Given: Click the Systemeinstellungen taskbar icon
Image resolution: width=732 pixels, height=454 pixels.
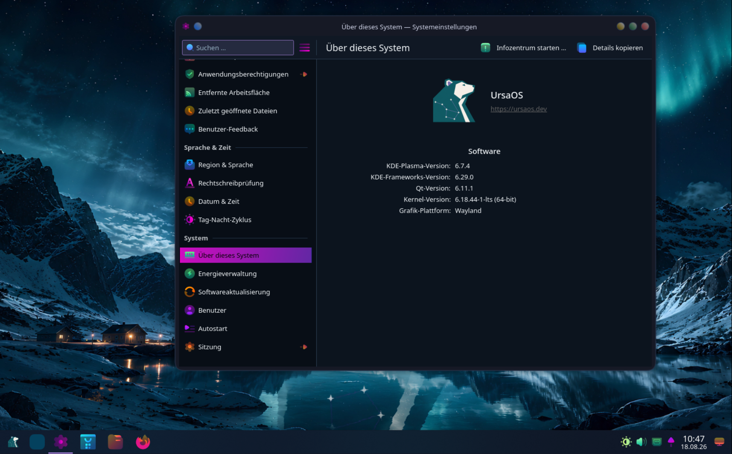Looking at the screenshot, I should click(61, 442).
